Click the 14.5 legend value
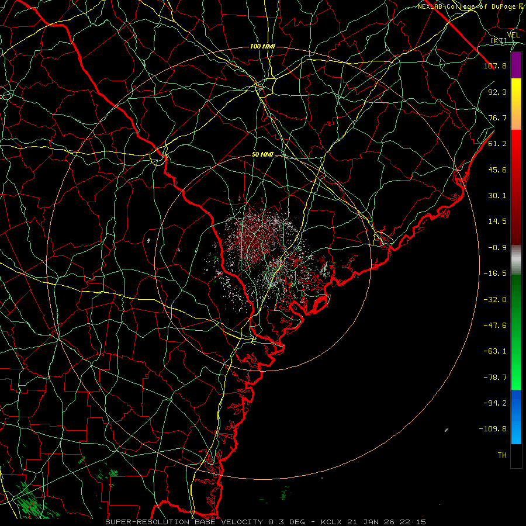526x526 pixels. pos(497,222)
